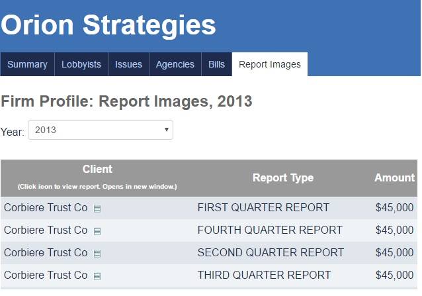
Task: Switch to the Bills tab
Action: [x=216, y=64]
